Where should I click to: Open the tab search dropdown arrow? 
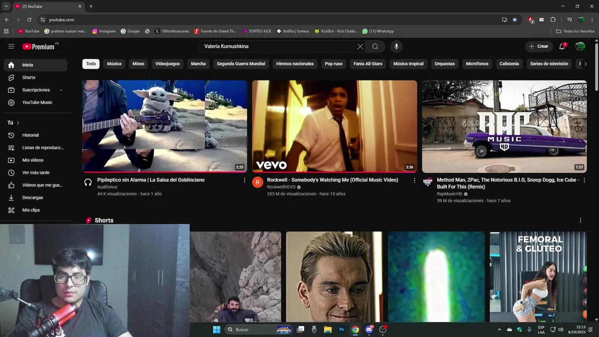(x=6, y=6)
